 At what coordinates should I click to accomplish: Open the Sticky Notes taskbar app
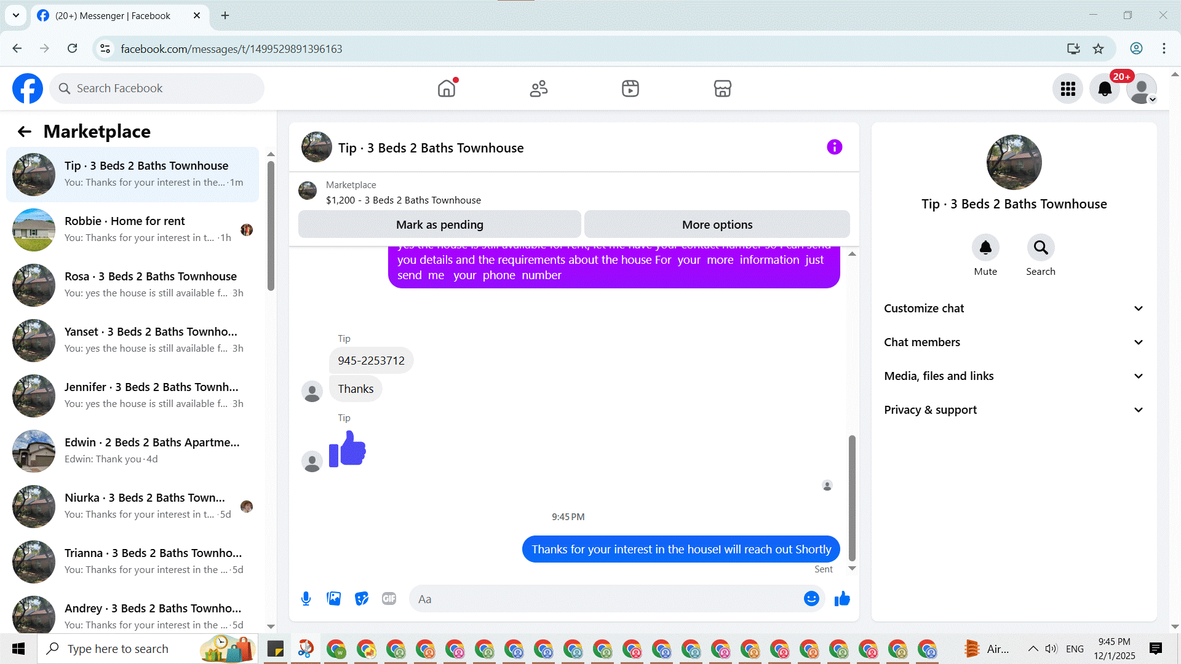pyautogui.click(x=276, y=649)
